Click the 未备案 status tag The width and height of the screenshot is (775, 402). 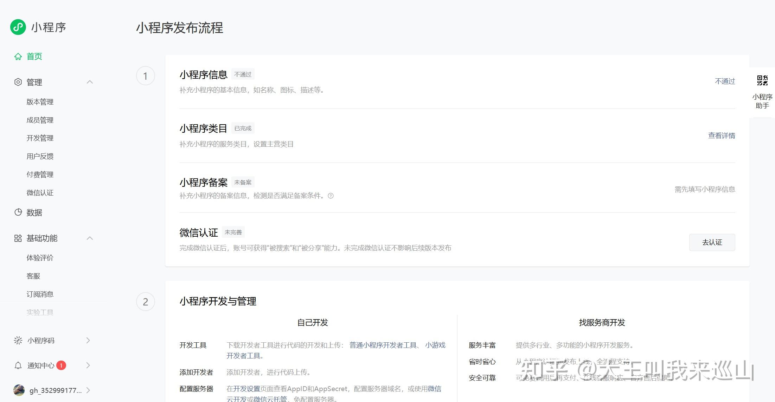tap(243, 182)
